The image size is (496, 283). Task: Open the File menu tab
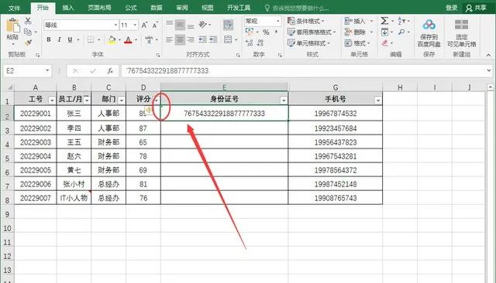[x=14, y=8]
